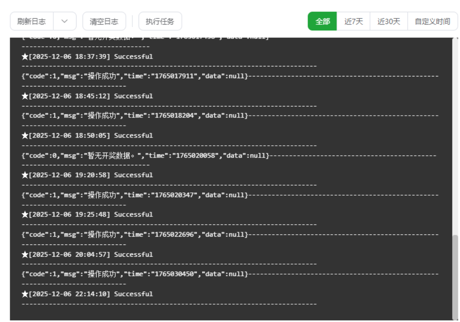Click the JSON response line with time 1765017911
Image resolution: width=460 pixels, height=322 pixels.
[x=134, y=76]
